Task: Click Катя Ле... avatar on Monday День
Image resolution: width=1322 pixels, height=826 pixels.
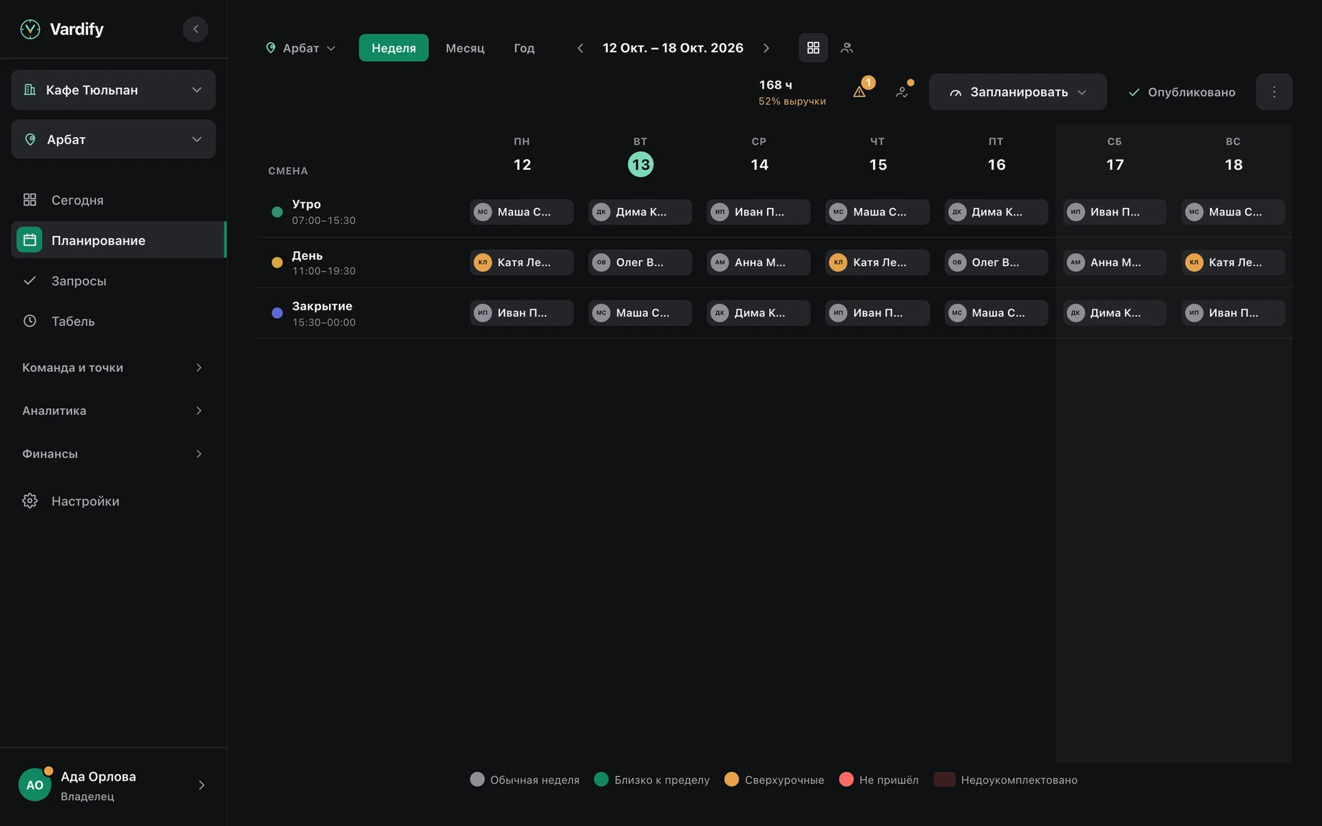Action: click(x=483, y=262)
